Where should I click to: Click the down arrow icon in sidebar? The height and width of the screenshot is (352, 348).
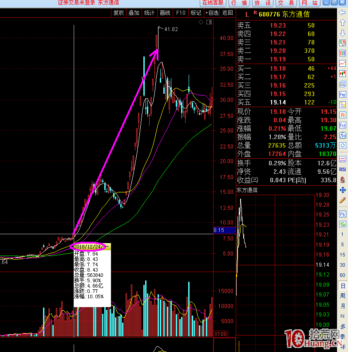click(342, 33)
